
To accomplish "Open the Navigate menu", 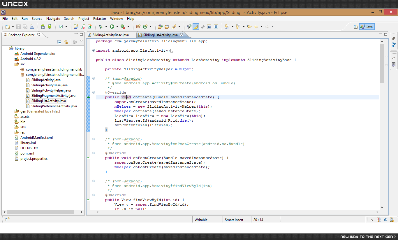I will (53, 18).
